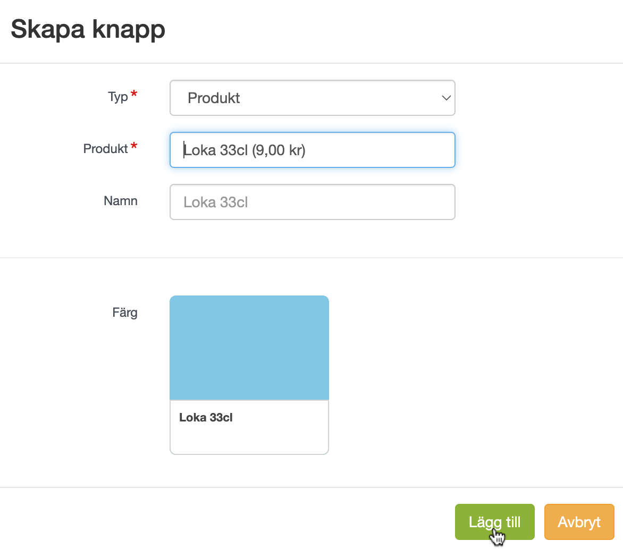Cancel with the Avbryt button
The width and height of the screenshot is (623, 549).
pyautogui.click(x=579, y=521)
